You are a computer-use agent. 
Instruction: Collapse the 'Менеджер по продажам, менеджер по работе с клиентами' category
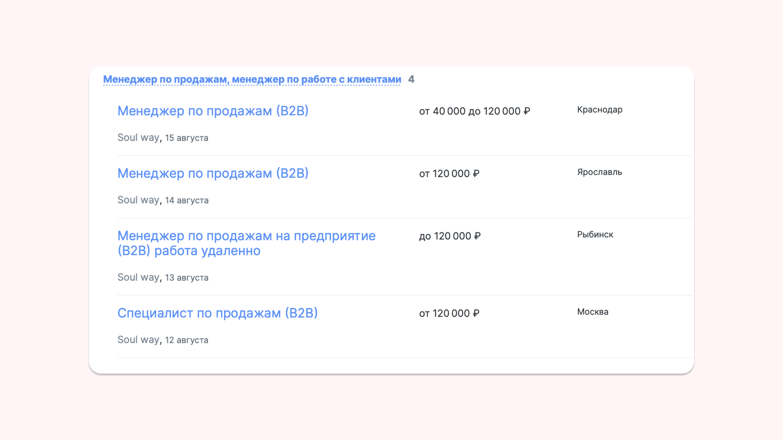click(x=252, y=79)
